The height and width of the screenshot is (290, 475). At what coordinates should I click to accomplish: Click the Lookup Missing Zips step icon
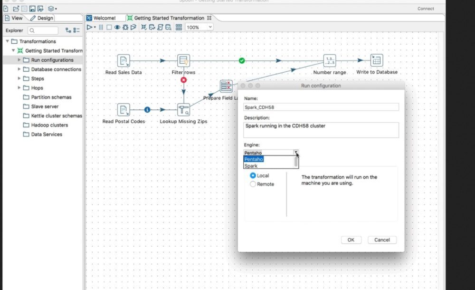183,110
